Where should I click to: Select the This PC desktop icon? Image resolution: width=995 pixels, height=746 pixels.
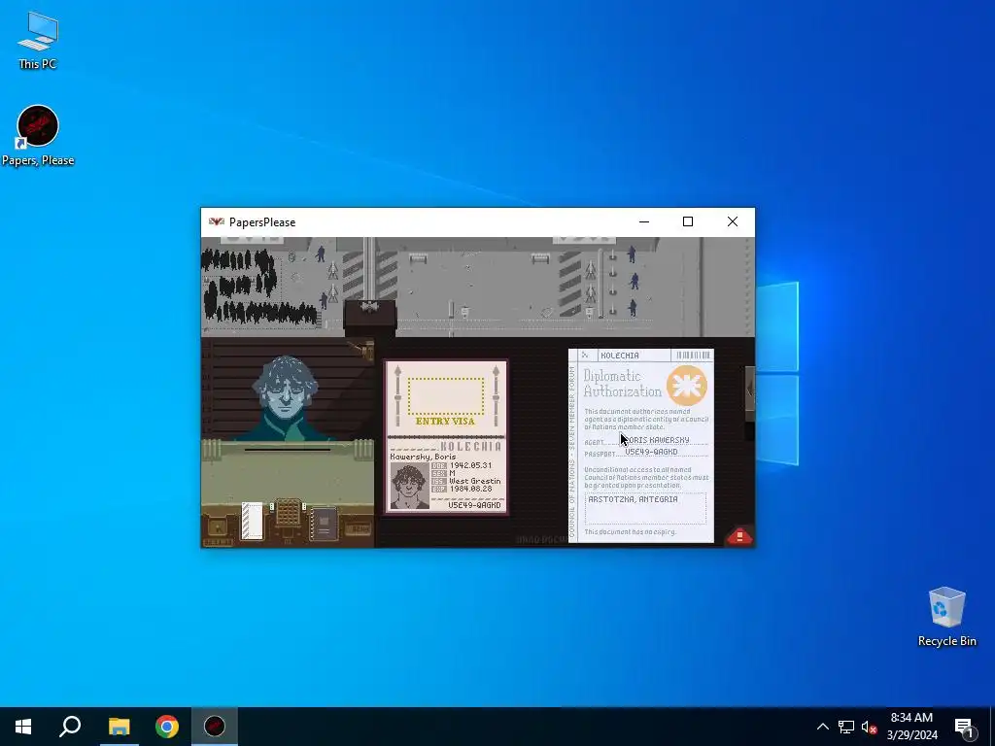pyautogui.click(x=38, y=39)
